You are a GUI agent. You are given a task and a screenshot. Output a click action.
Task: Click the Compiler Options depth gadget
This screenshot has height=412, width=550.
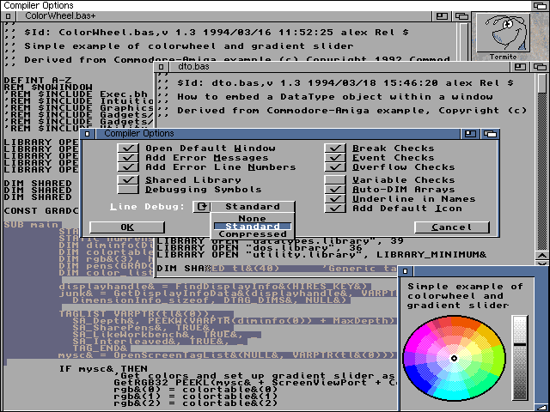490,134
